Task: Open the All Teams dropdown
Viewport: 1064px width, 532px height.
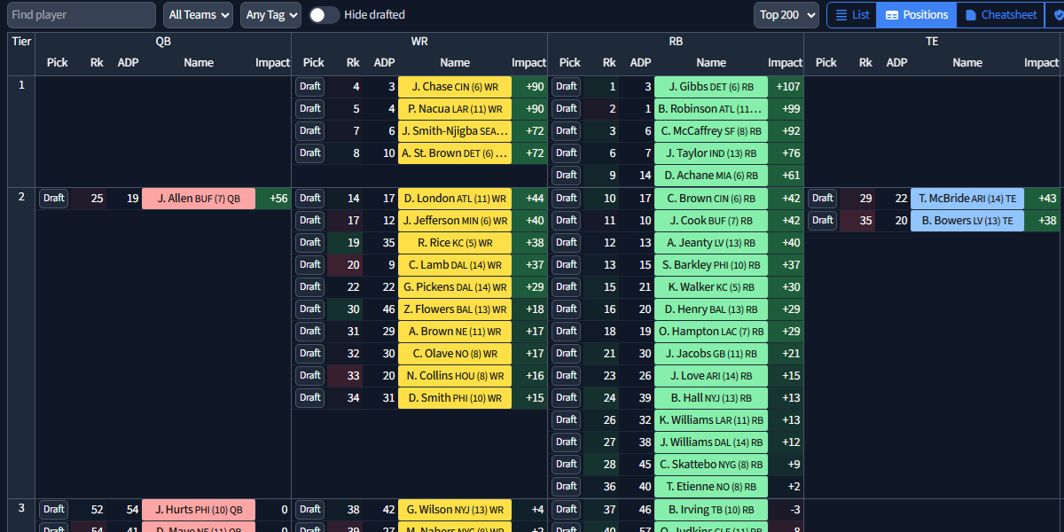Action: (x=199, y=15)
